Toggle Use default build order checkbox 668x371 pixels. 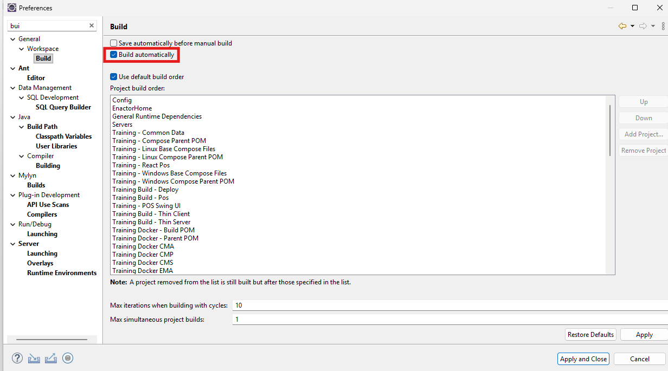point(114,77)
